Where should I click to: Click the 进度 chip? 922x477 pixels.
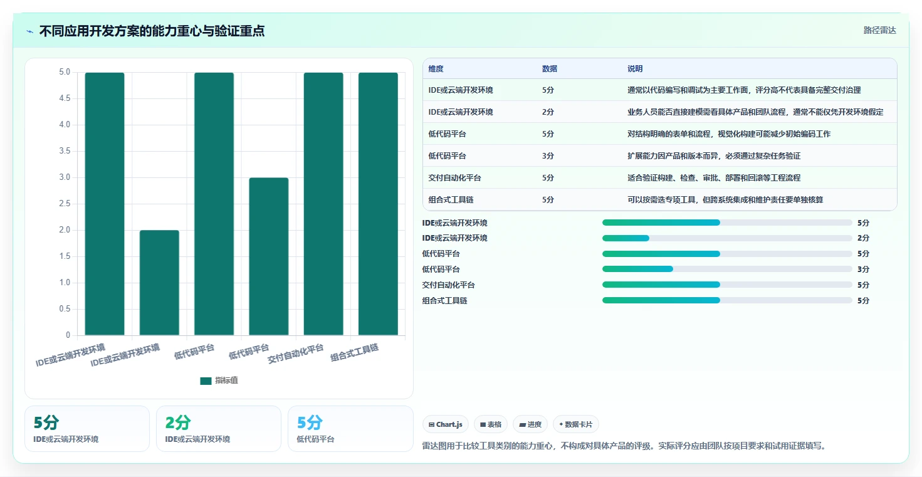(530, 424)
